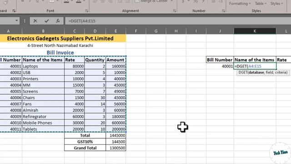Click the 'Screens' item cell
This screenshot has height=164, width=291.
(43, 92)
